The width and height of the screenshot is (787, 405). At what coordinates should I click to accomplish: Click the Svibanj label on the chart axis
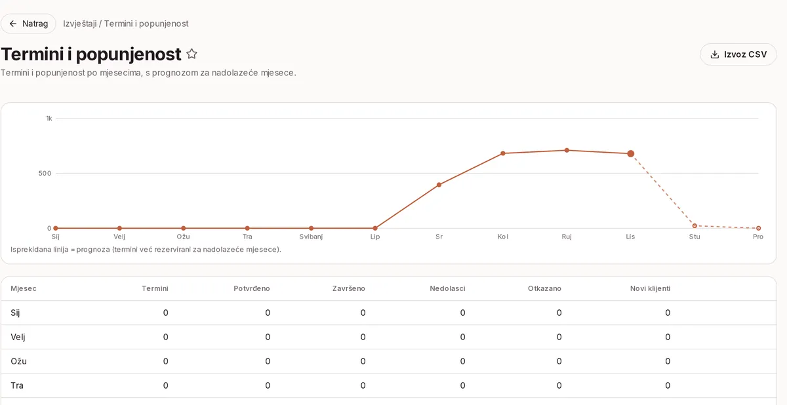pos(311,237)
